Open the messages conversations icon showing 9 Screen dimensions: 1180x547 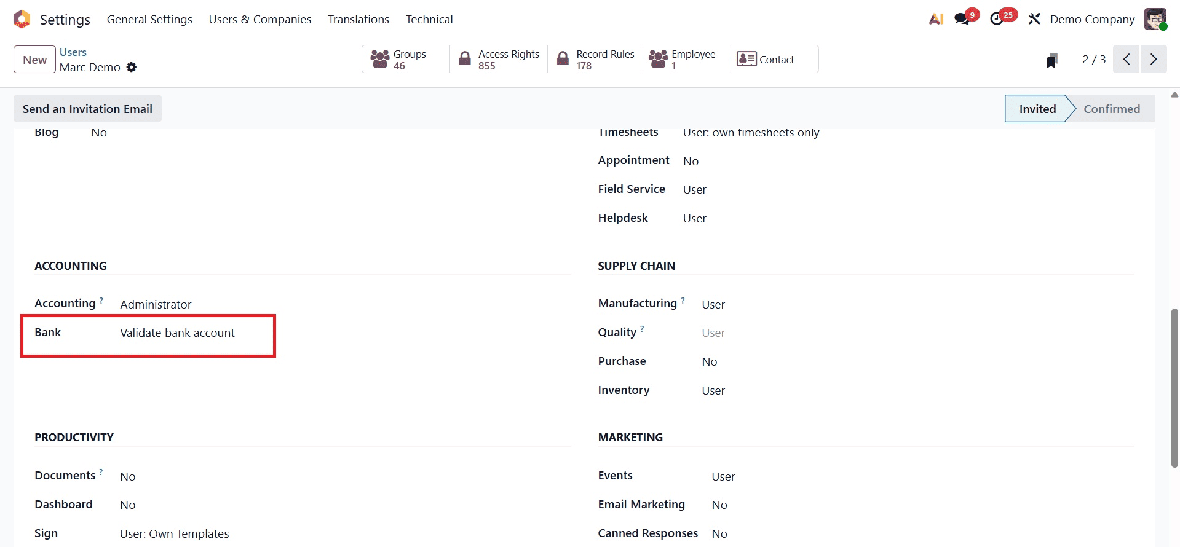(962, 19)
